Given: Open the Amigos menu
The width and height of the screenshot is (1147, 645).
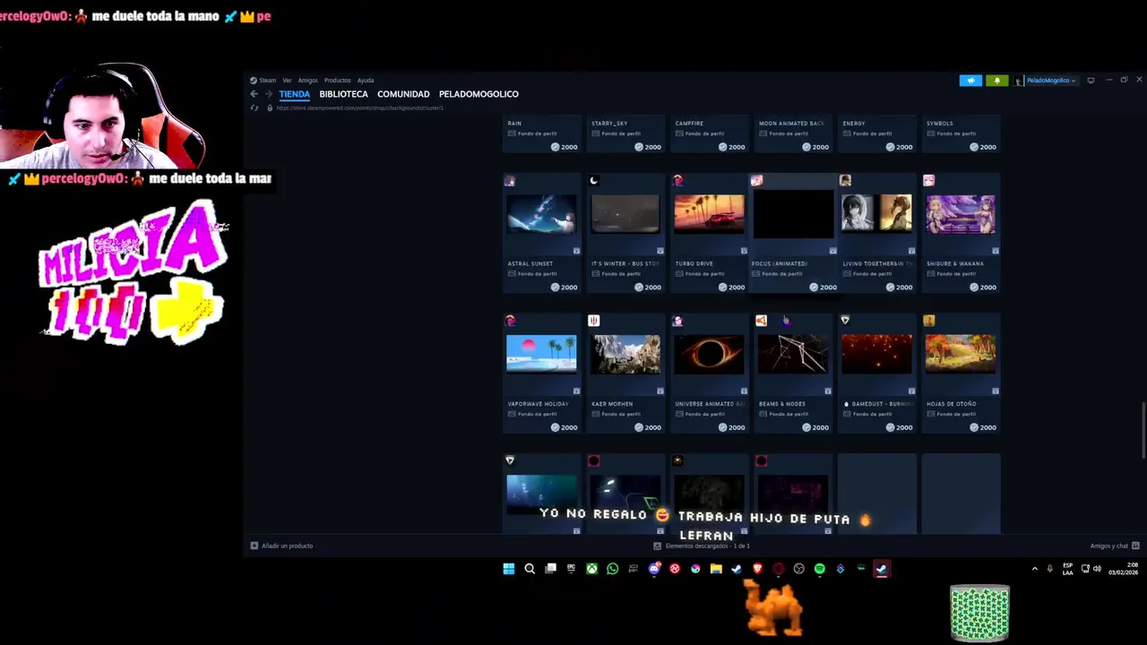Looking at the screenshot, I should pyautogui.click(x=307, y=81).
